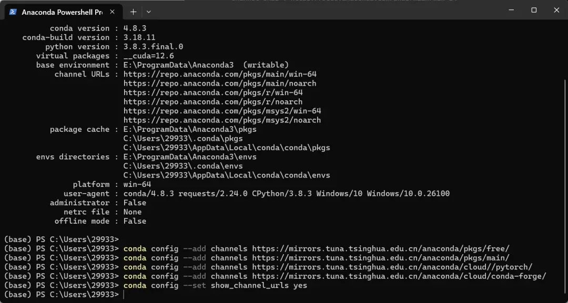Close the terminal window

[556, 10]
